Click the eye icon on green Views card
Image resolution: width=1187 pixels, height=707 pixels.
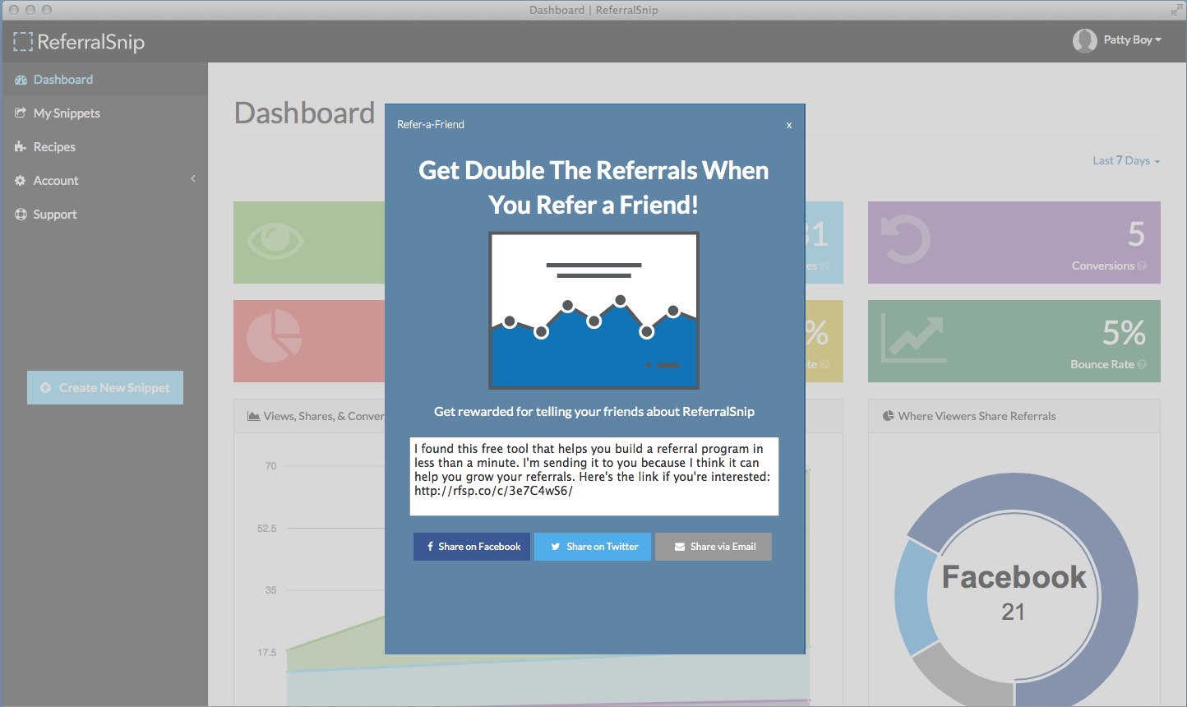point(275,242)
